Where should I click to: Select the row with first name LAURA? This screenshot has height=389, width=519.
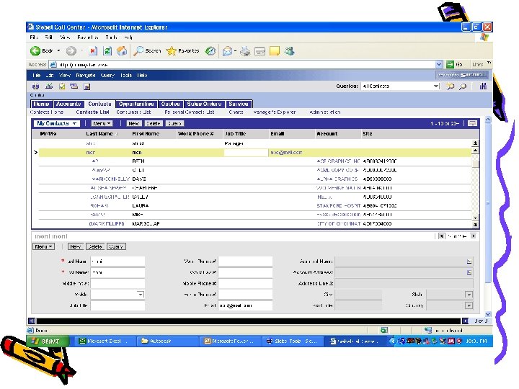pos(255,206)
